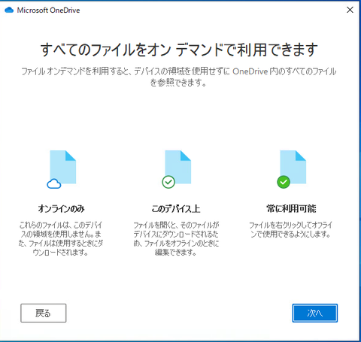Screen dimensions: 361x342
Task: Click the description under オンラインのみ
Action: [x=61, y=238]
